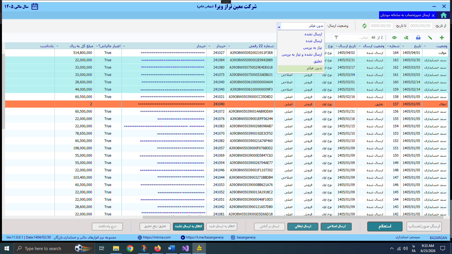Click the Excel export icon
Screen dimensions: 452x254
[406, 38]
